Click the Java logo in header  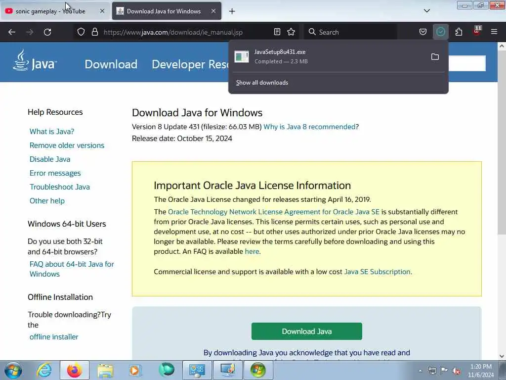point(35,61)
